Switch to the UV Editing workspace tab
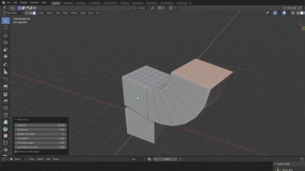The height and width of the screenshot is (171, 305). click(94, 3)
